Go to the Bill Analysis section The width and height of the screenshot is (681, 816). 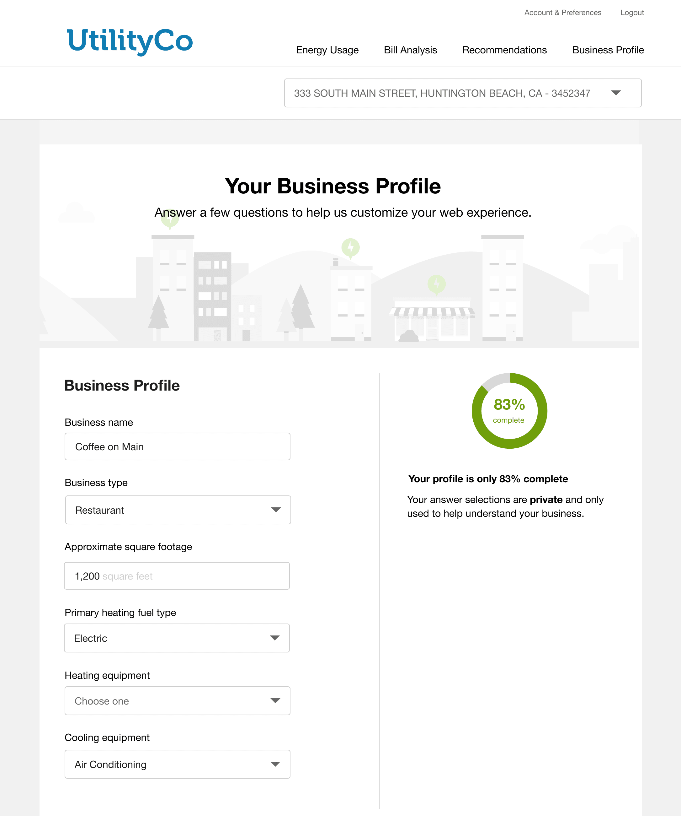(410, 50)
